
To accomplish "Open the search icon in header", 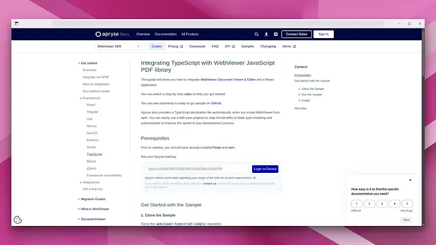I will [256, 34].
